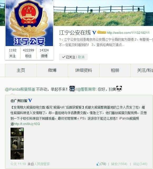Enlarge the panda photo thumbnail
This screenshot has width=153, height=169.
point(17,144)
